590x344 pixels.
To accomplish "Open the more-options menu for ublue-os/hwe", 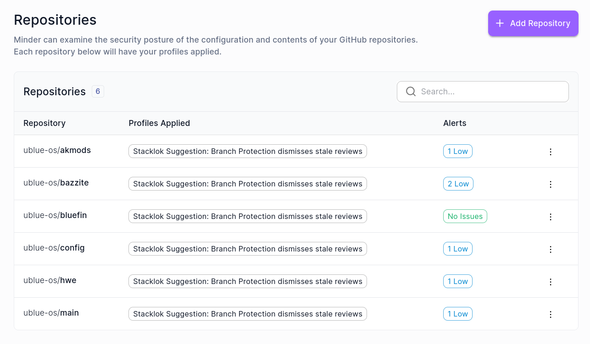I will click(551, 282).
